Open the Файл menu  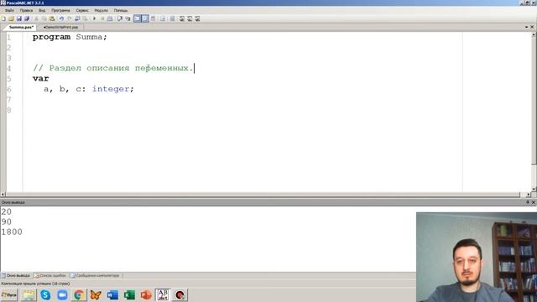click(9, 11)
